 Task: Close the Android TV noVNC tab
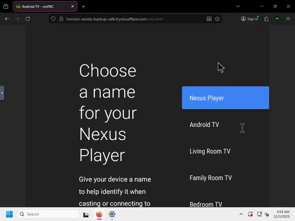coord(73,6)
